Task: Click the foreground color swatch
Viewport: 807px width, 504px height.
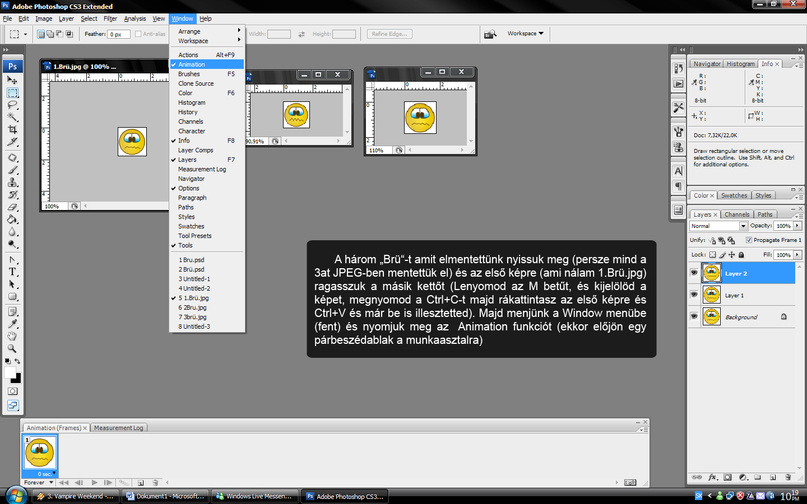Action: click(10, 373)
